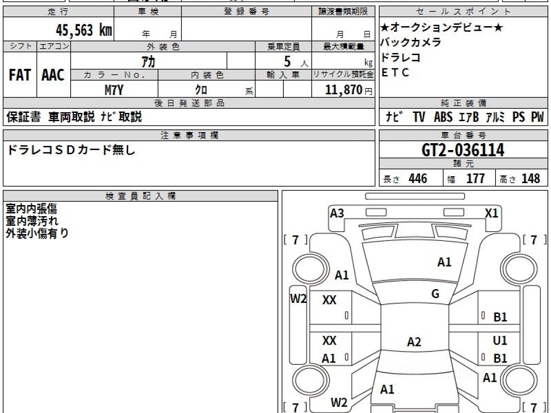Select エアB in the equipment row
Viewport: 551px width, 413px height.
coord(468,117)
